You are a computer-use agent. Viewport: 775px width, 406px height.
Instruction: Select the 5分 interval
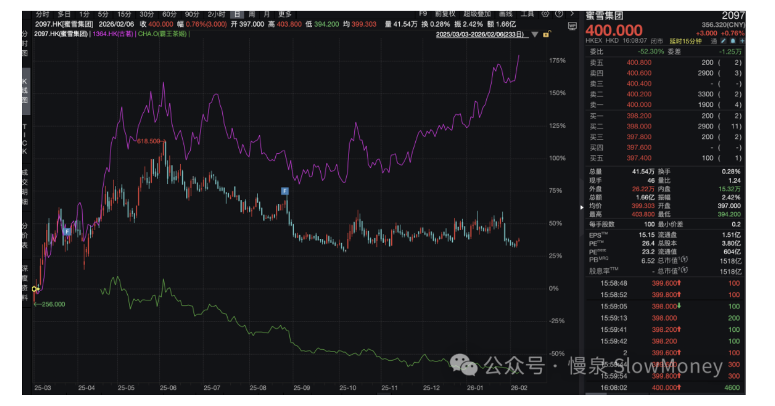[103, 14]
